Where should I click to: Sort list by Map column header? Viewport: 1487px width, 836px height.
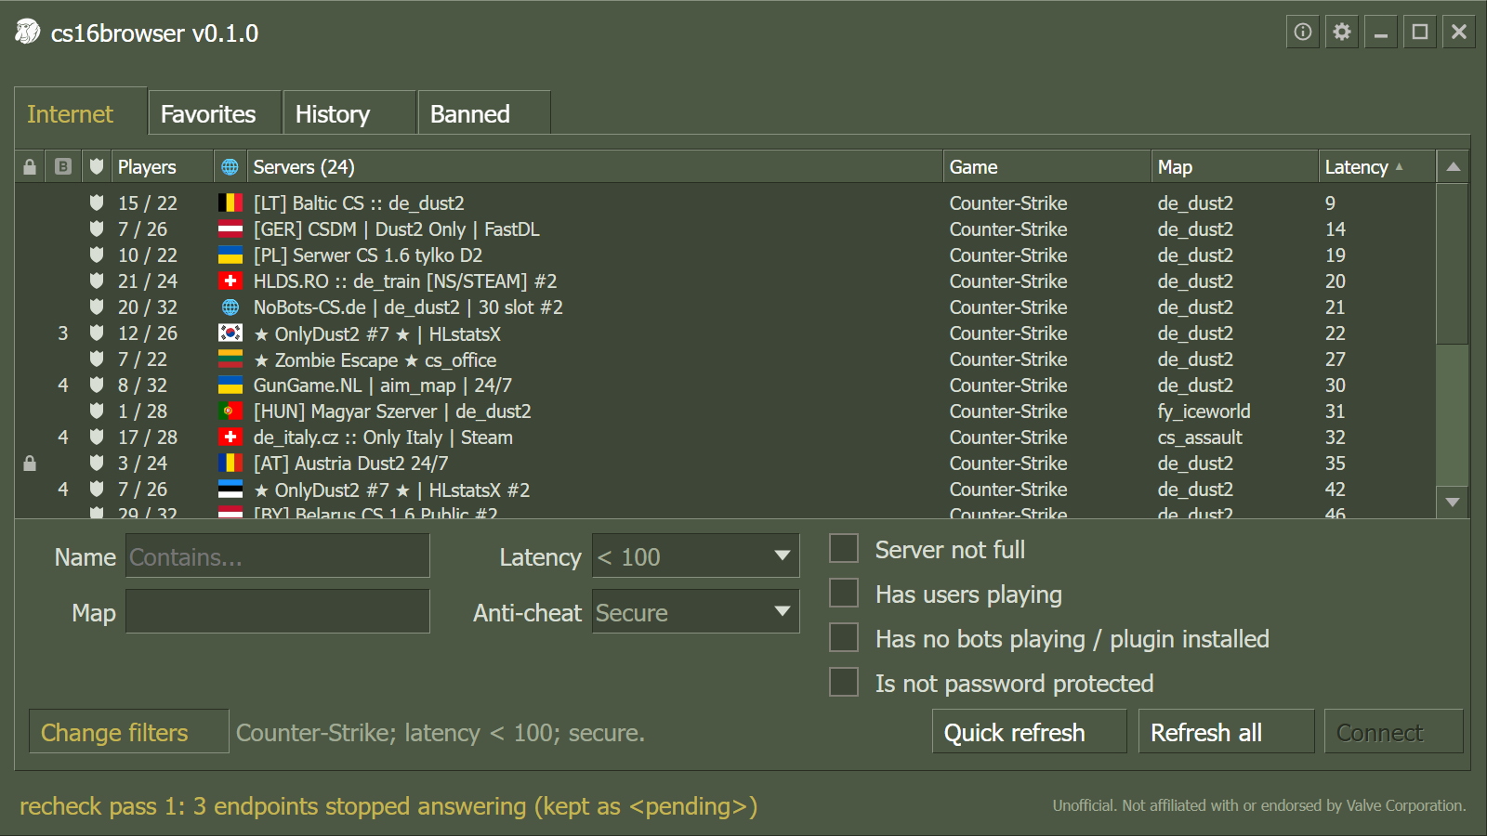1235,167
